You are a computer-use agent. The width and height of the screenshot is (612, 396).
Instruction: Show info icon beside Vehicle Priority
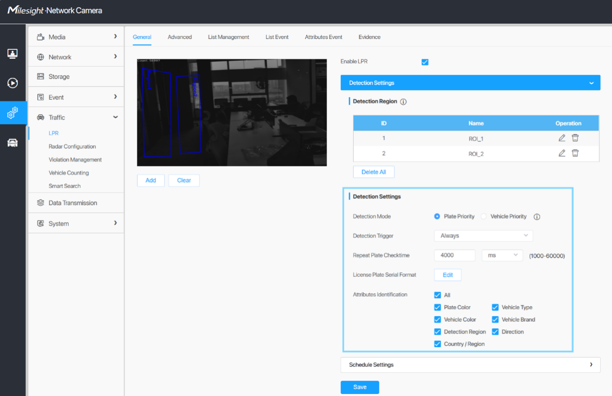pyautogui.click(x=537, y=217)
